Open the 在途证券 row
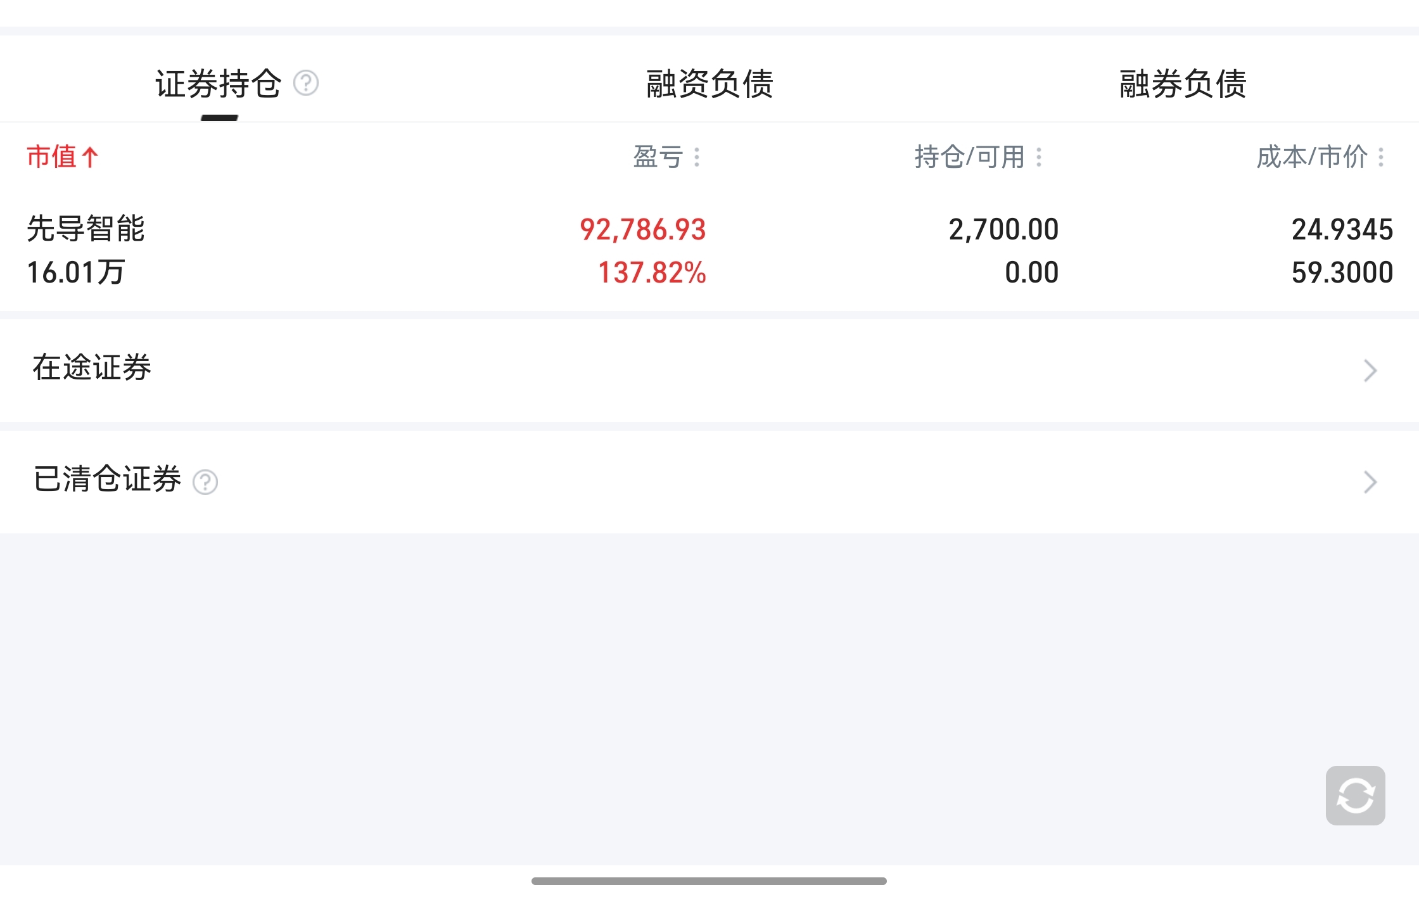Image resolution: width=1419 pixels, height=897 pixels. pyautogui.click(x=709, y=370)
